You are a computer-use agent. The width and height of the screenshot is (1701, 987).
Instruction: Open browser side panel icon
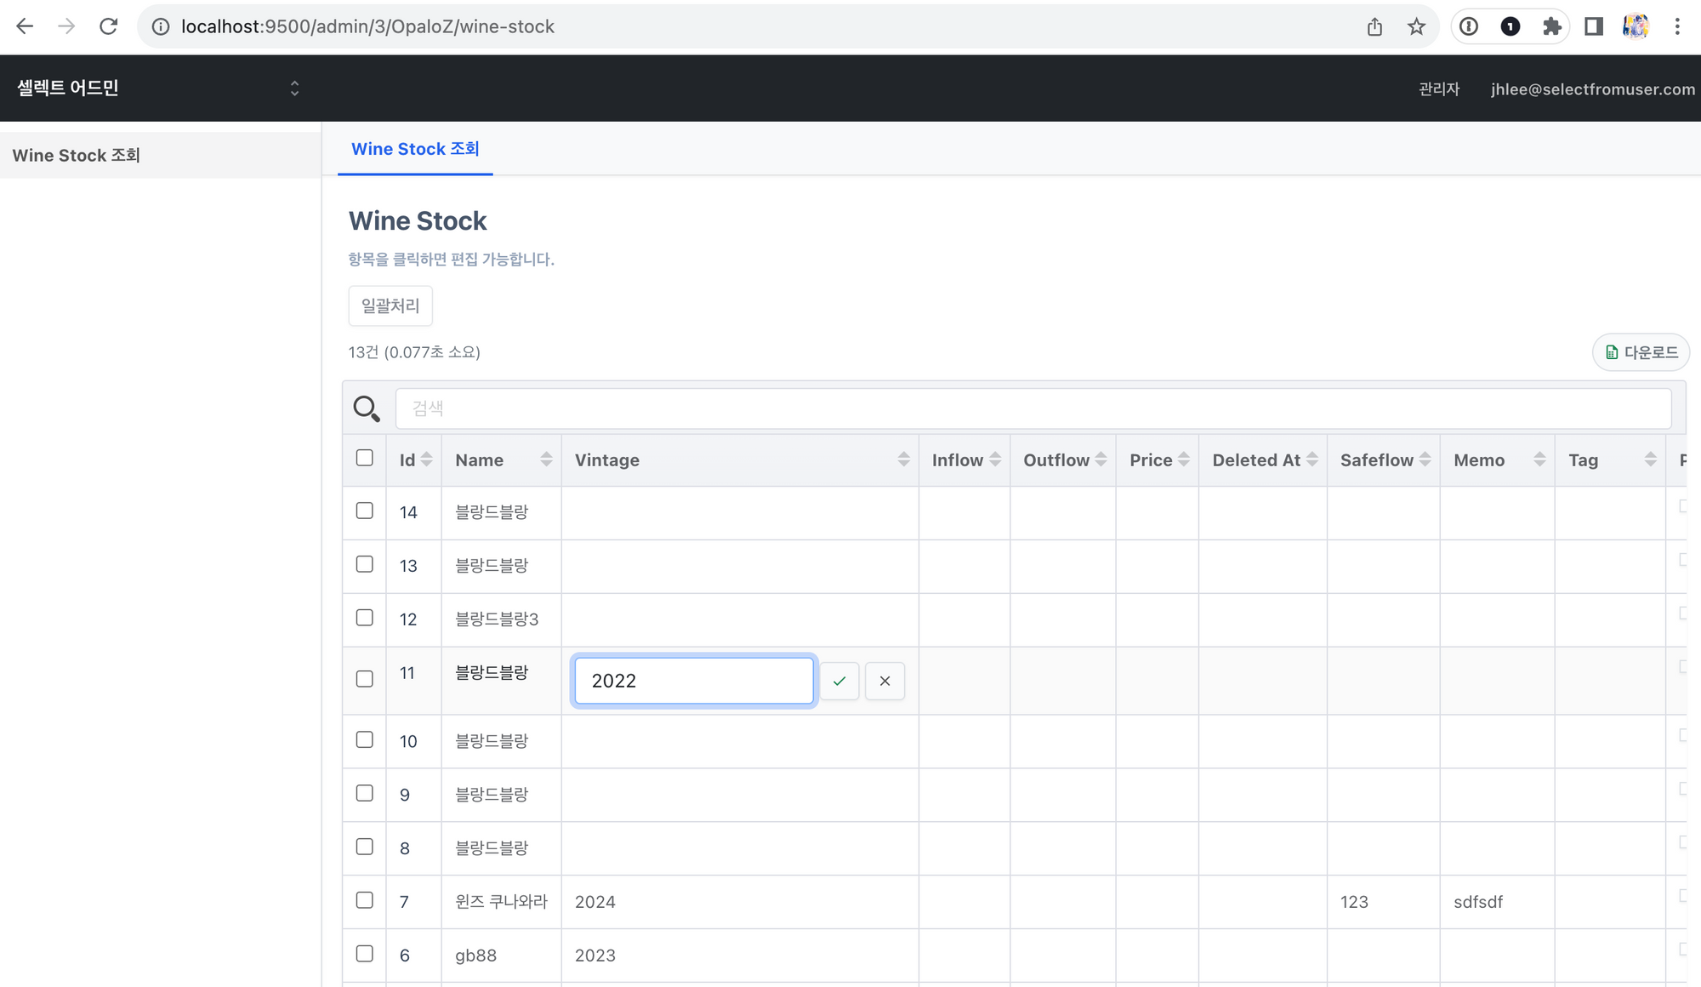point(1593,26)
